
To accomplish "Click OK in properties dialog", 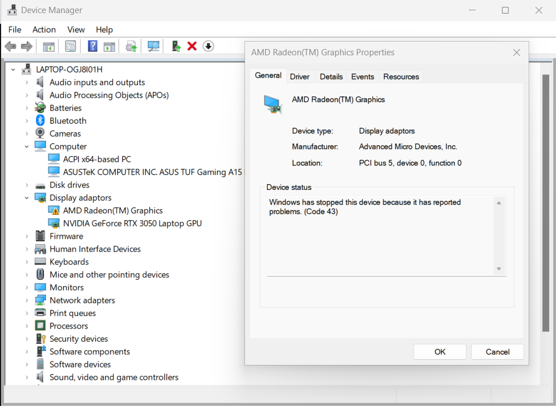I will [x=440, y=352].
